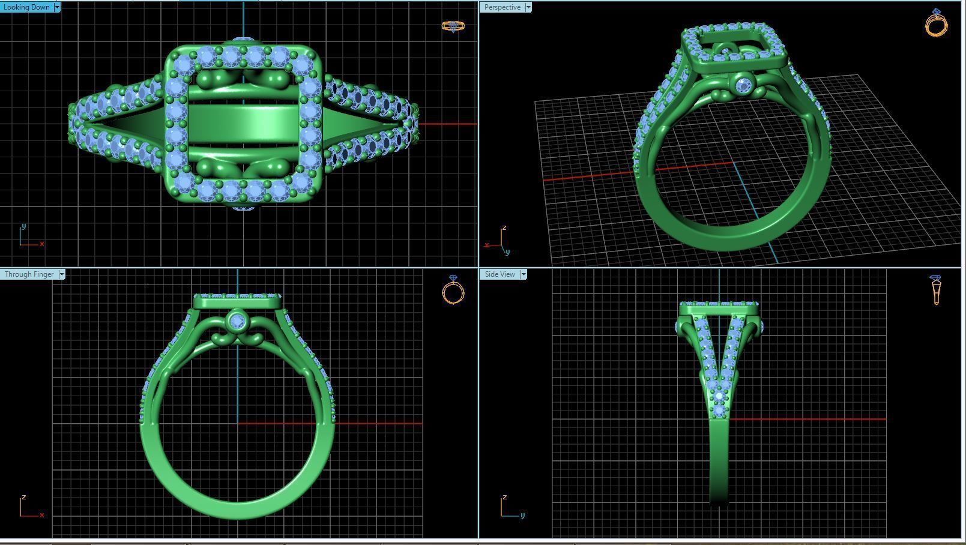Click the Through Finger viewport title
The height and width of the screenshot is (545, 966).
29,274
